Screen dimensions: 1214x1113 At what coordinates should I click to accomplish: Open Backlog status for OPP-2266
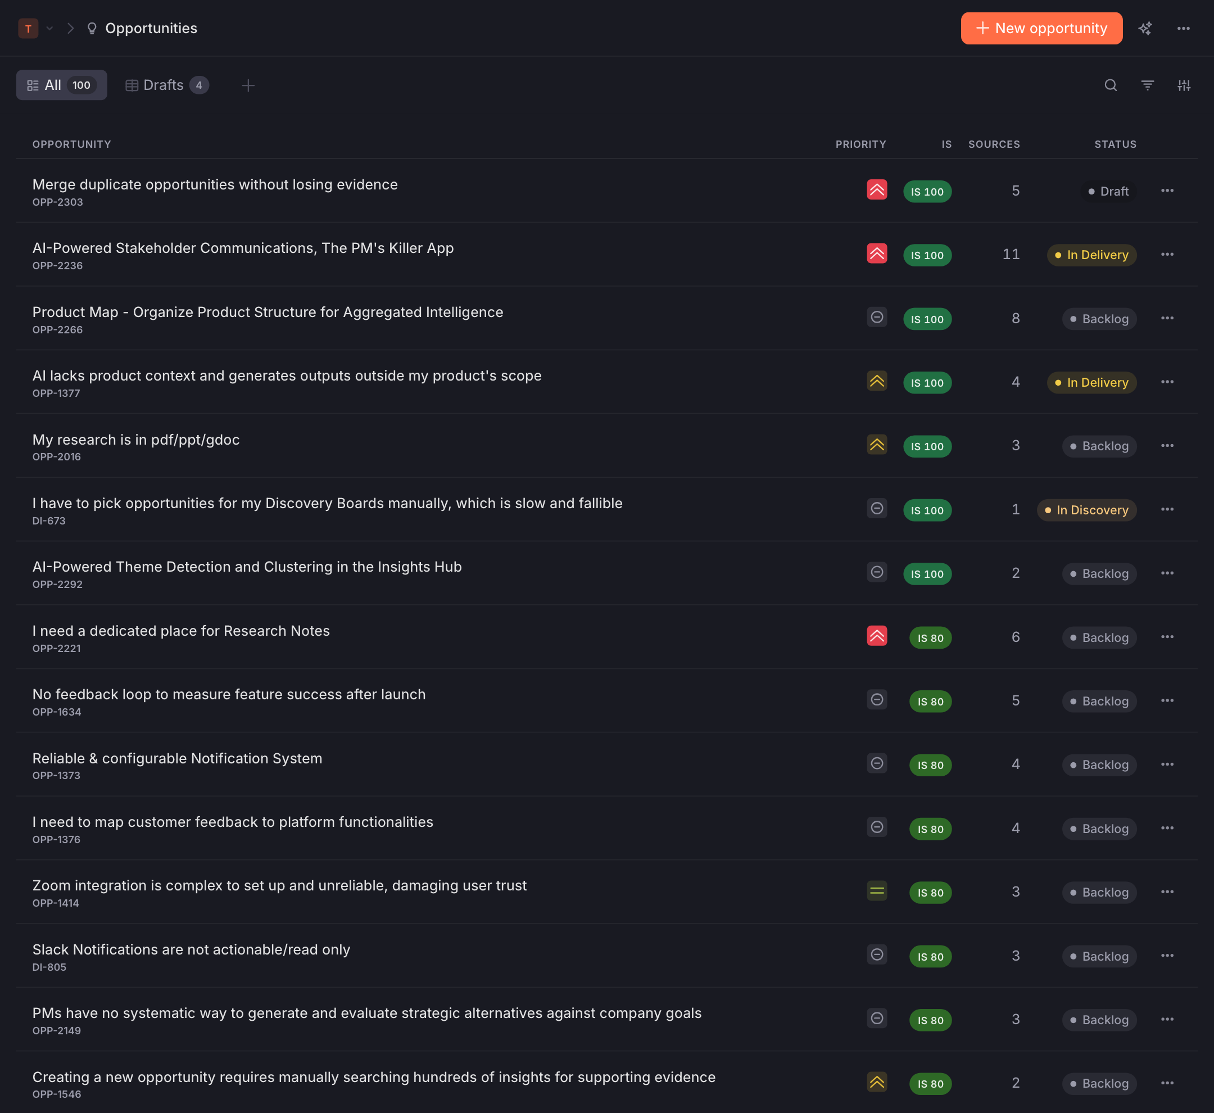(1099, 319)
